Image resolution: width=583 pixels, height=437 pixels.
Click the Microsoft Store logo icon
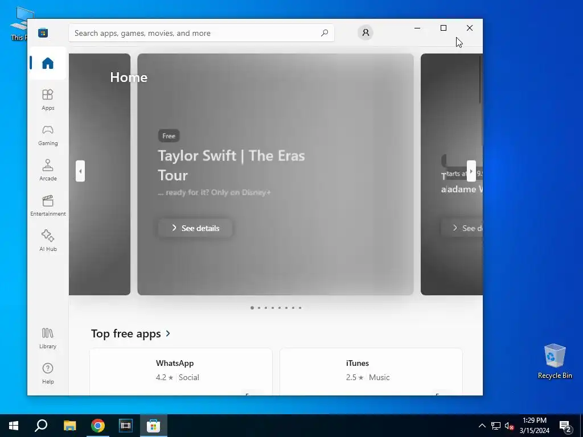coord(43,32)
